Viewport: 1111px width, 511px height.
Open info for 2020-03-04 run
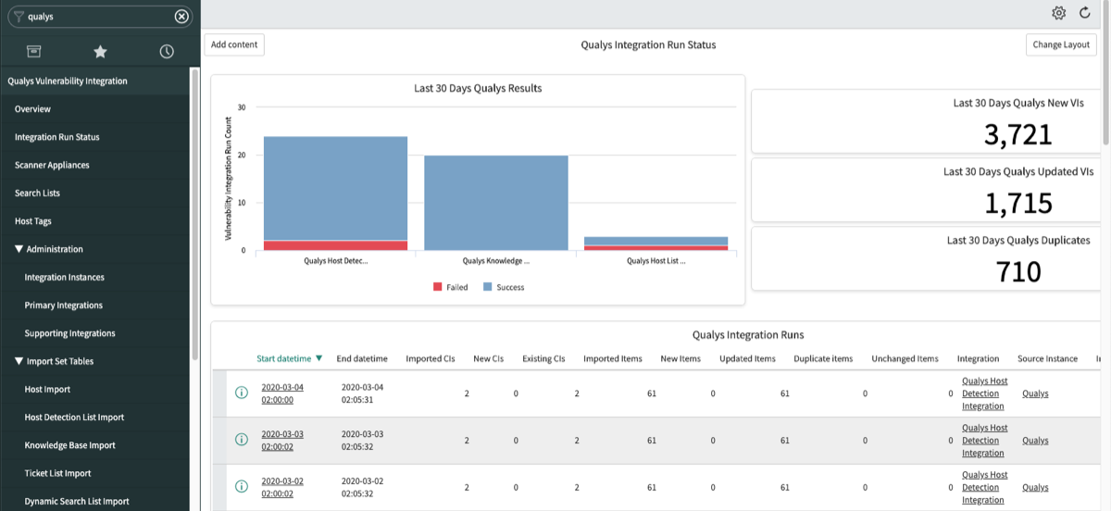click(242, 393)
